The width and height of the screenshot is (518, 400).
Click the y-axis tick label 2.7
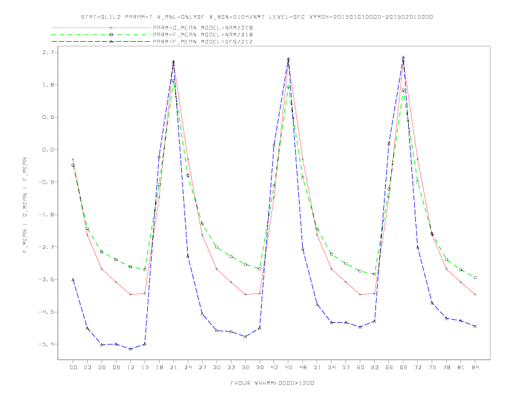pyautogui.click(x=47, y=52)
